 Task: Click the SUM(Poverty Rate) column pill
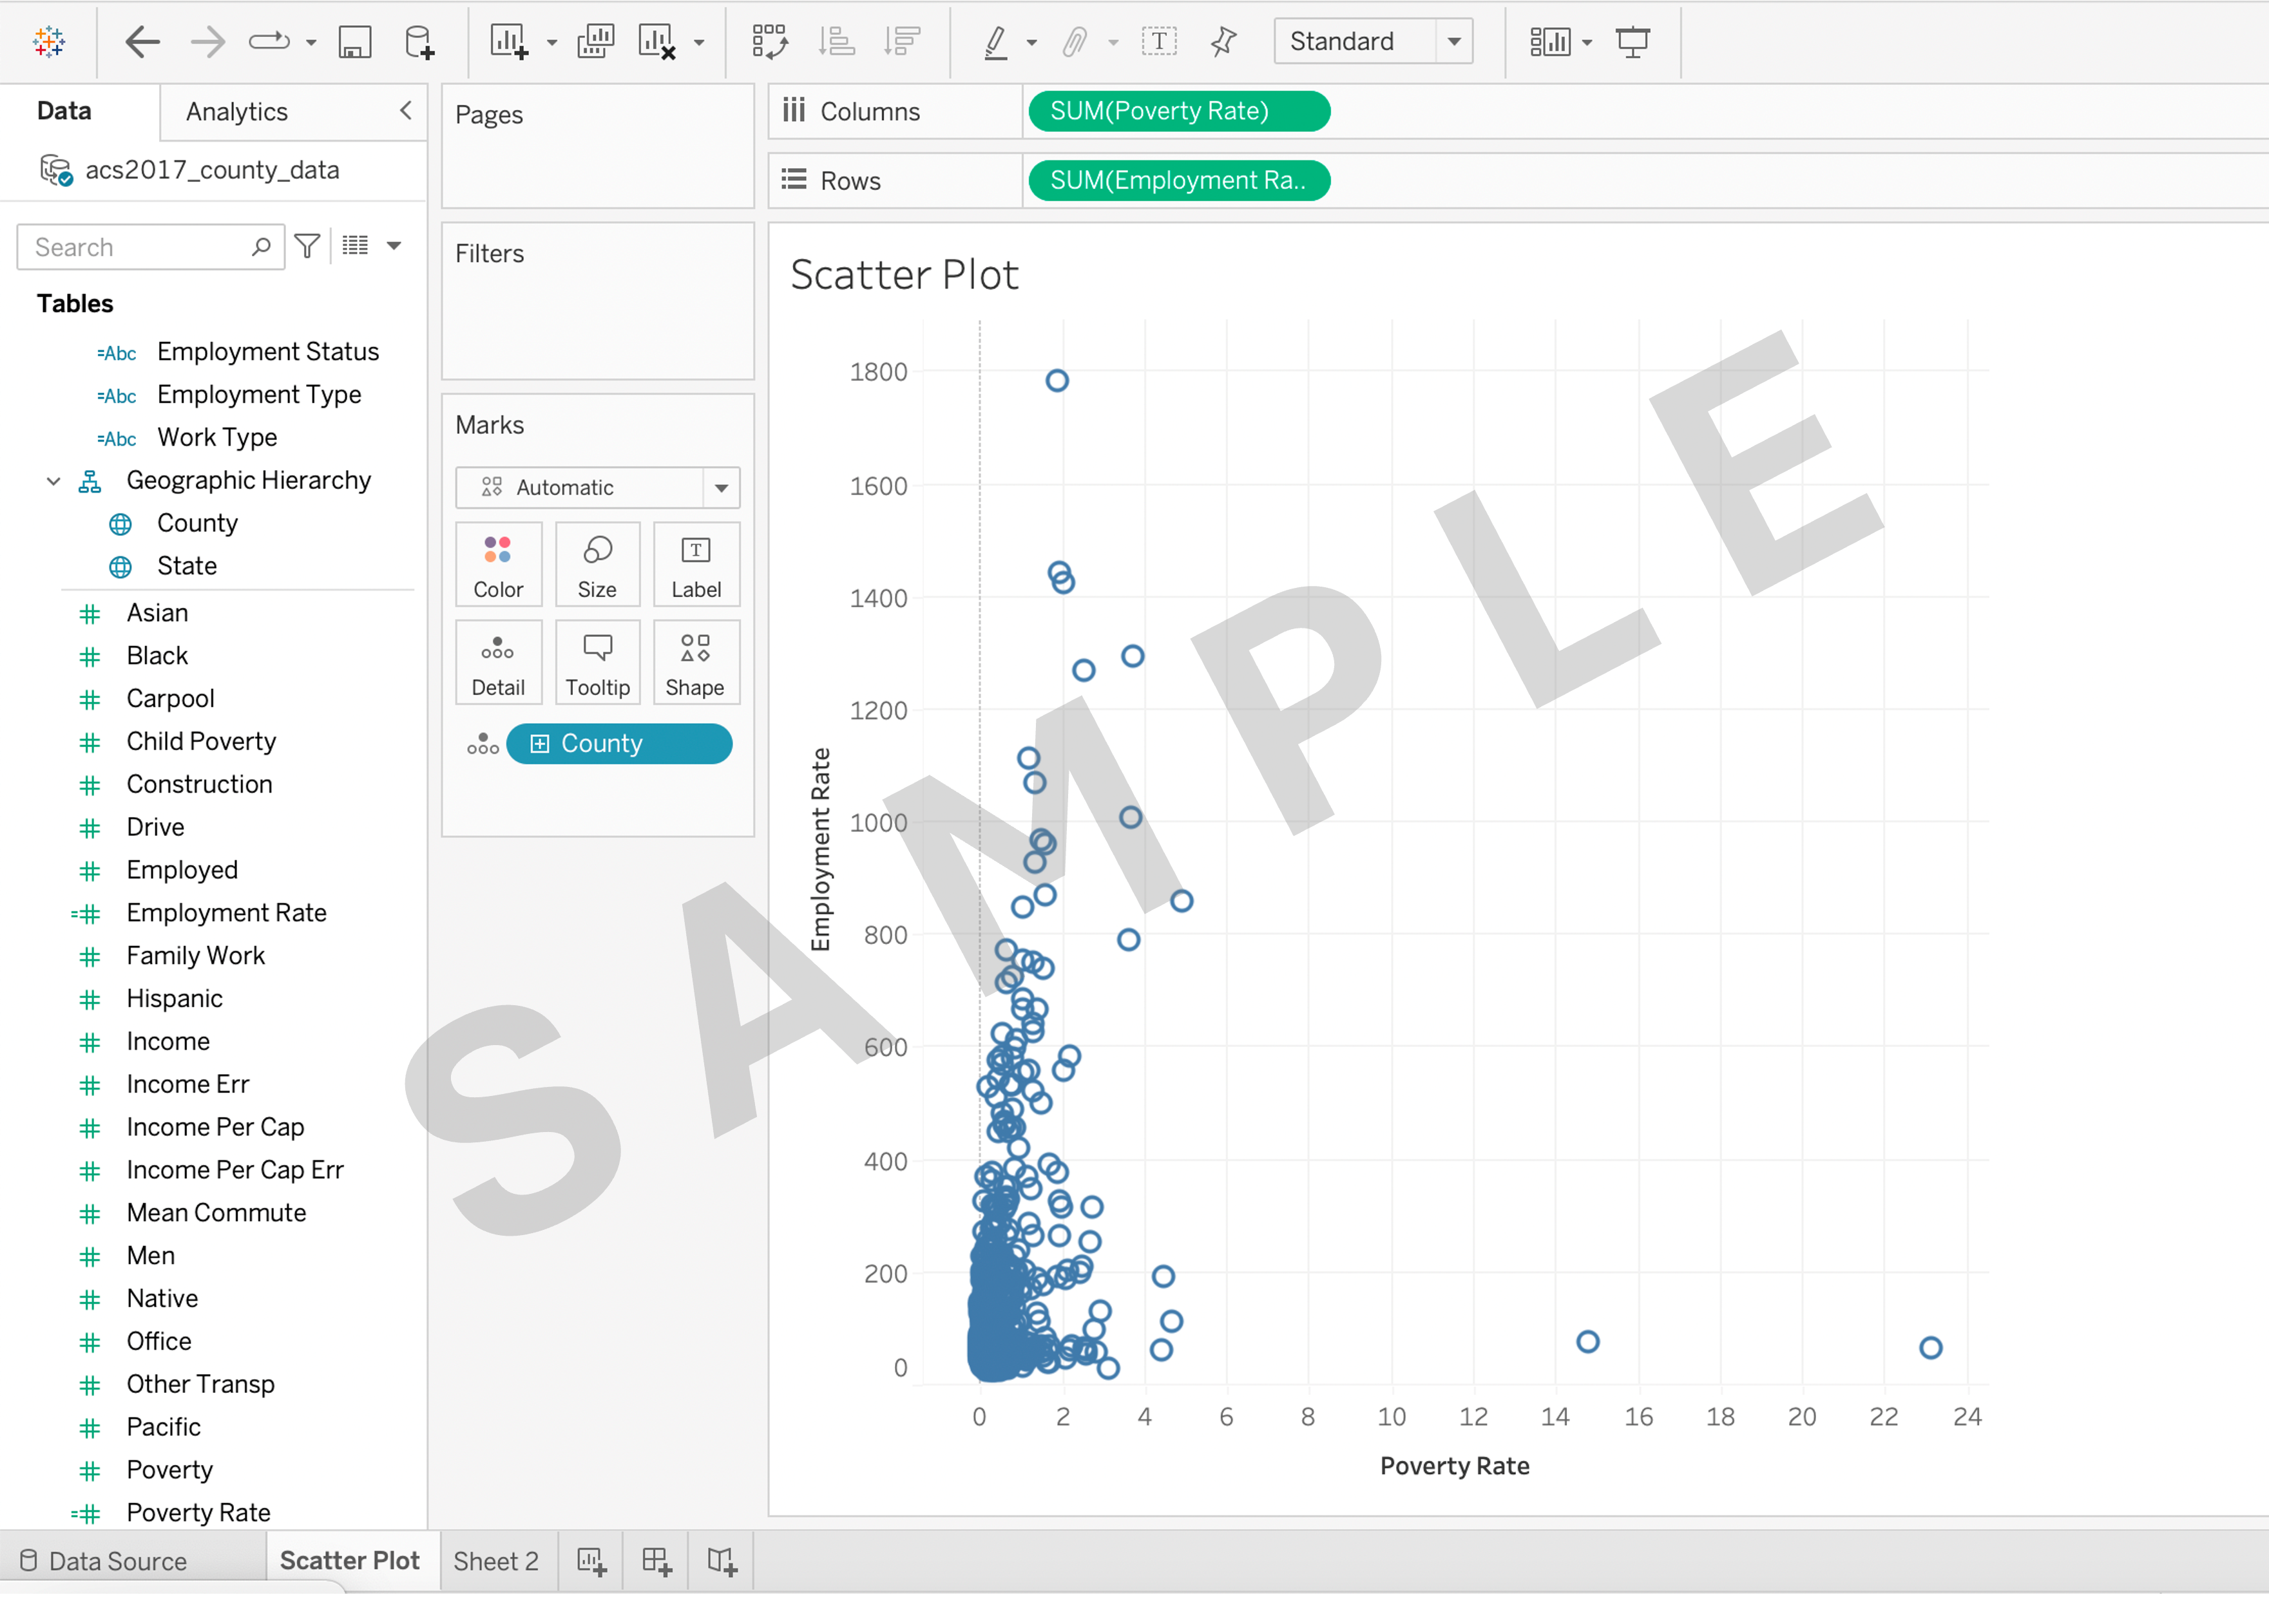pyautogui.click(x=1178, y=111)
